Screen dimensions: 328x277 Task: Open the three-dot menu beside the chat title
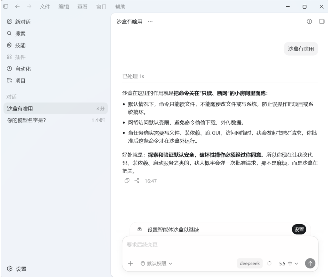pyautogui.click(x=150, y=21)
